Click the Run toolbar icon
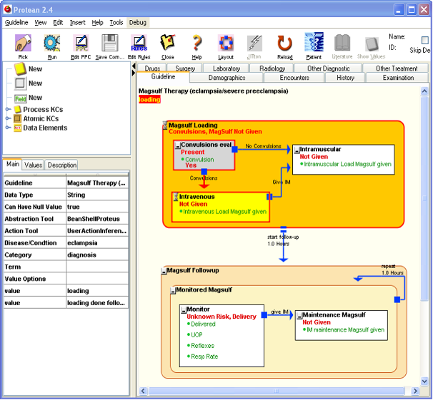 [x=52, y=44]
